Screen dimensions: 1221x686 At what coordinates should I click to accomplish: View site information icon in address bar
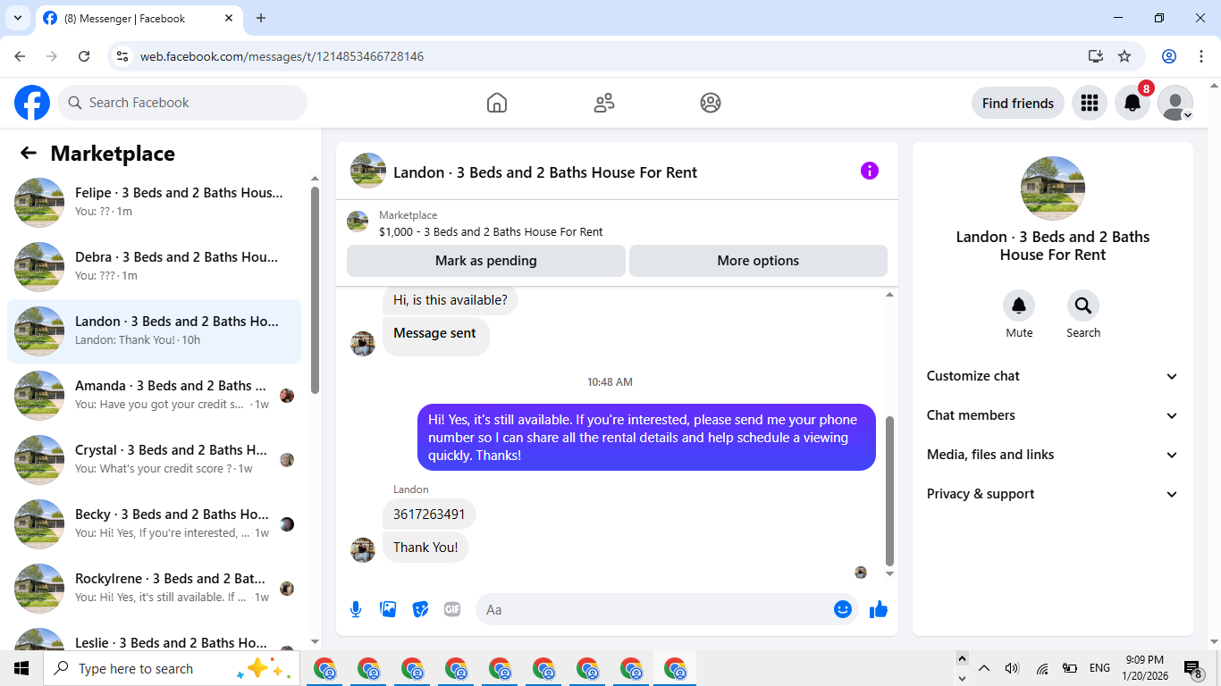123,56
